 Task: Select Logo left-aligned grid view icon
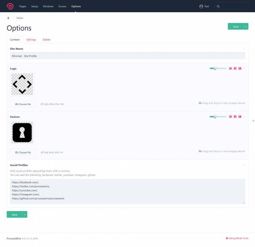235,69
